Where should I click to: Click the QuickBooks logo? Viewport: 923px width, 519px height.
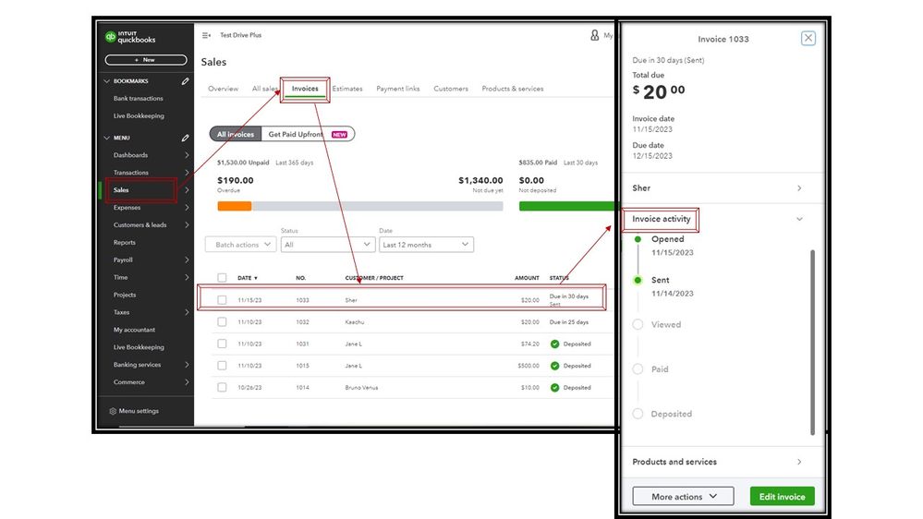click(130, 37)
